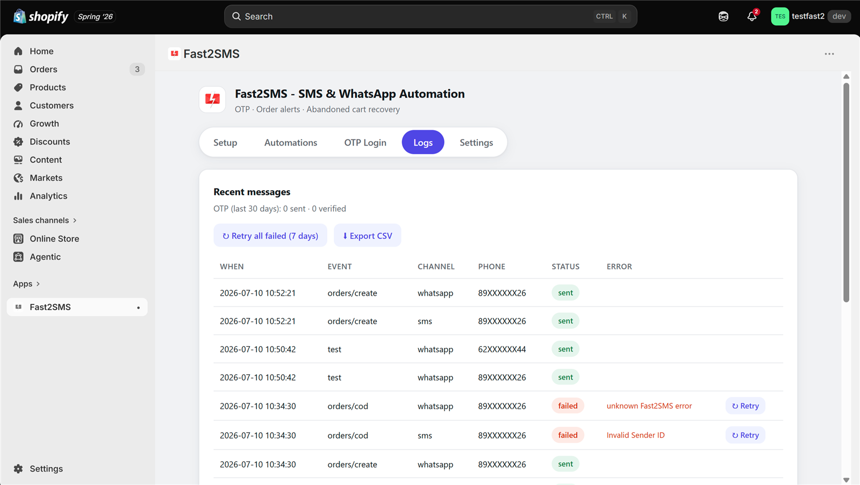
Task: Click the 'OTP · Order alerts · Abandoned cart recovery' subtitle
Action: click(318, 109)
